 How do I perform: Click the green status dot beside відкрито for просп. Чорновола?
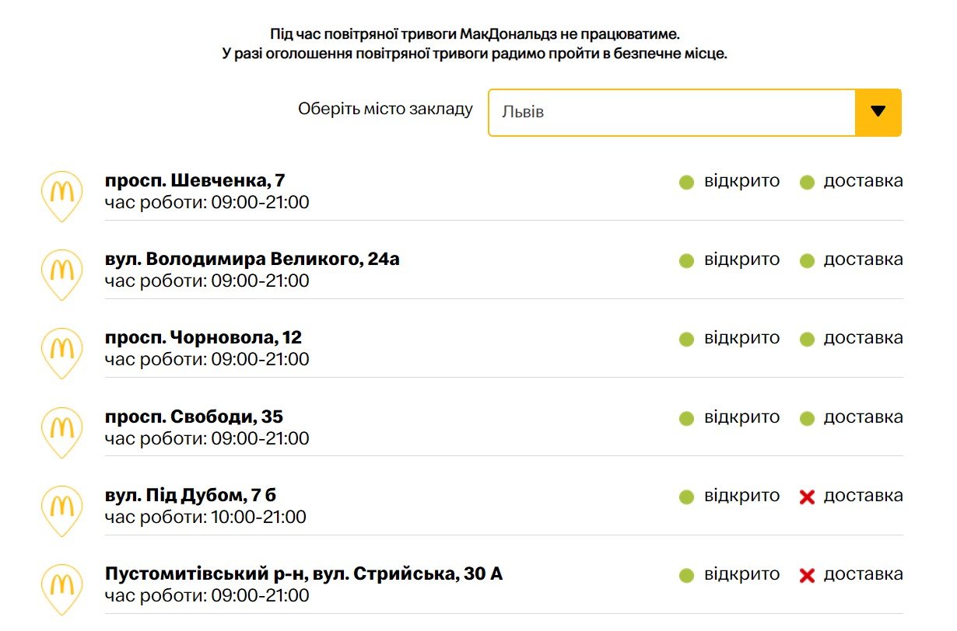click(687, 339)
